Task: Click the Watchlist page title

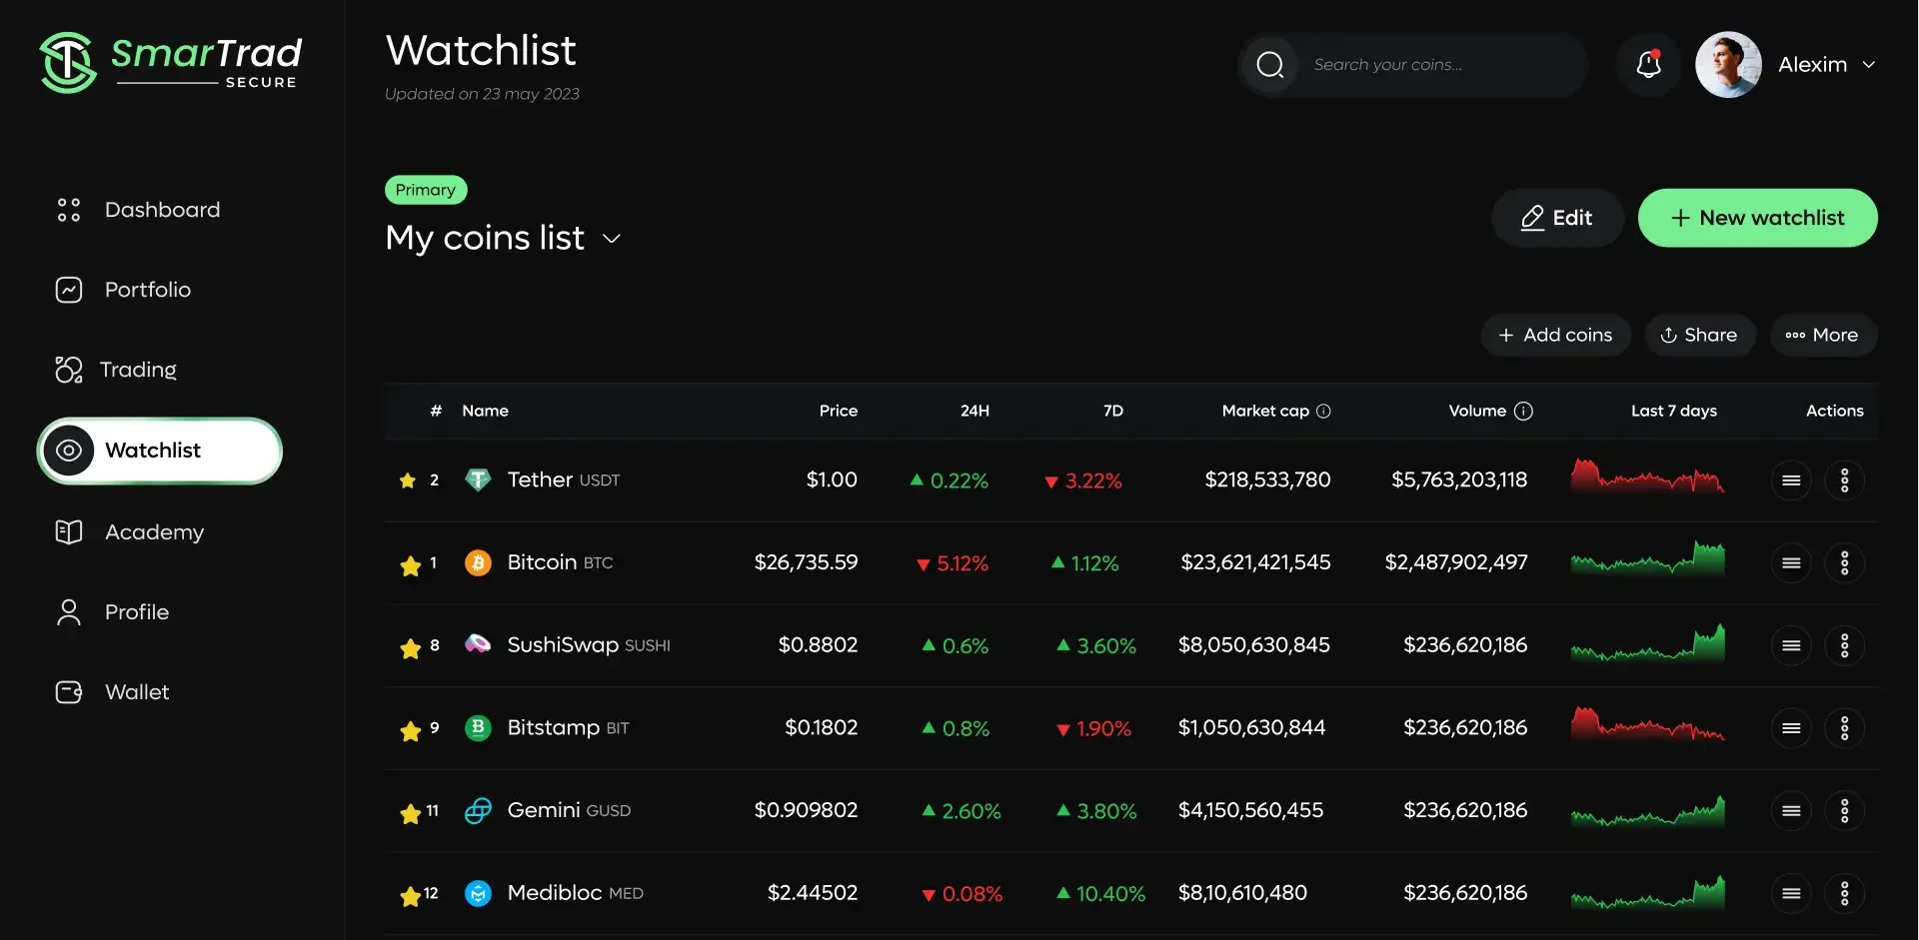Action: pos(481,51)
